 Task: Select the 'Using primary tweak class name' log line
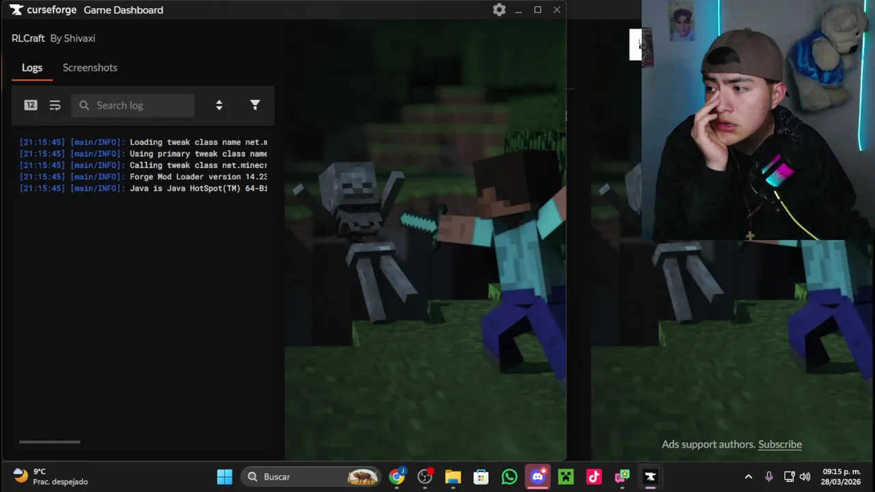pyautogui.click(x=144, y=154)
